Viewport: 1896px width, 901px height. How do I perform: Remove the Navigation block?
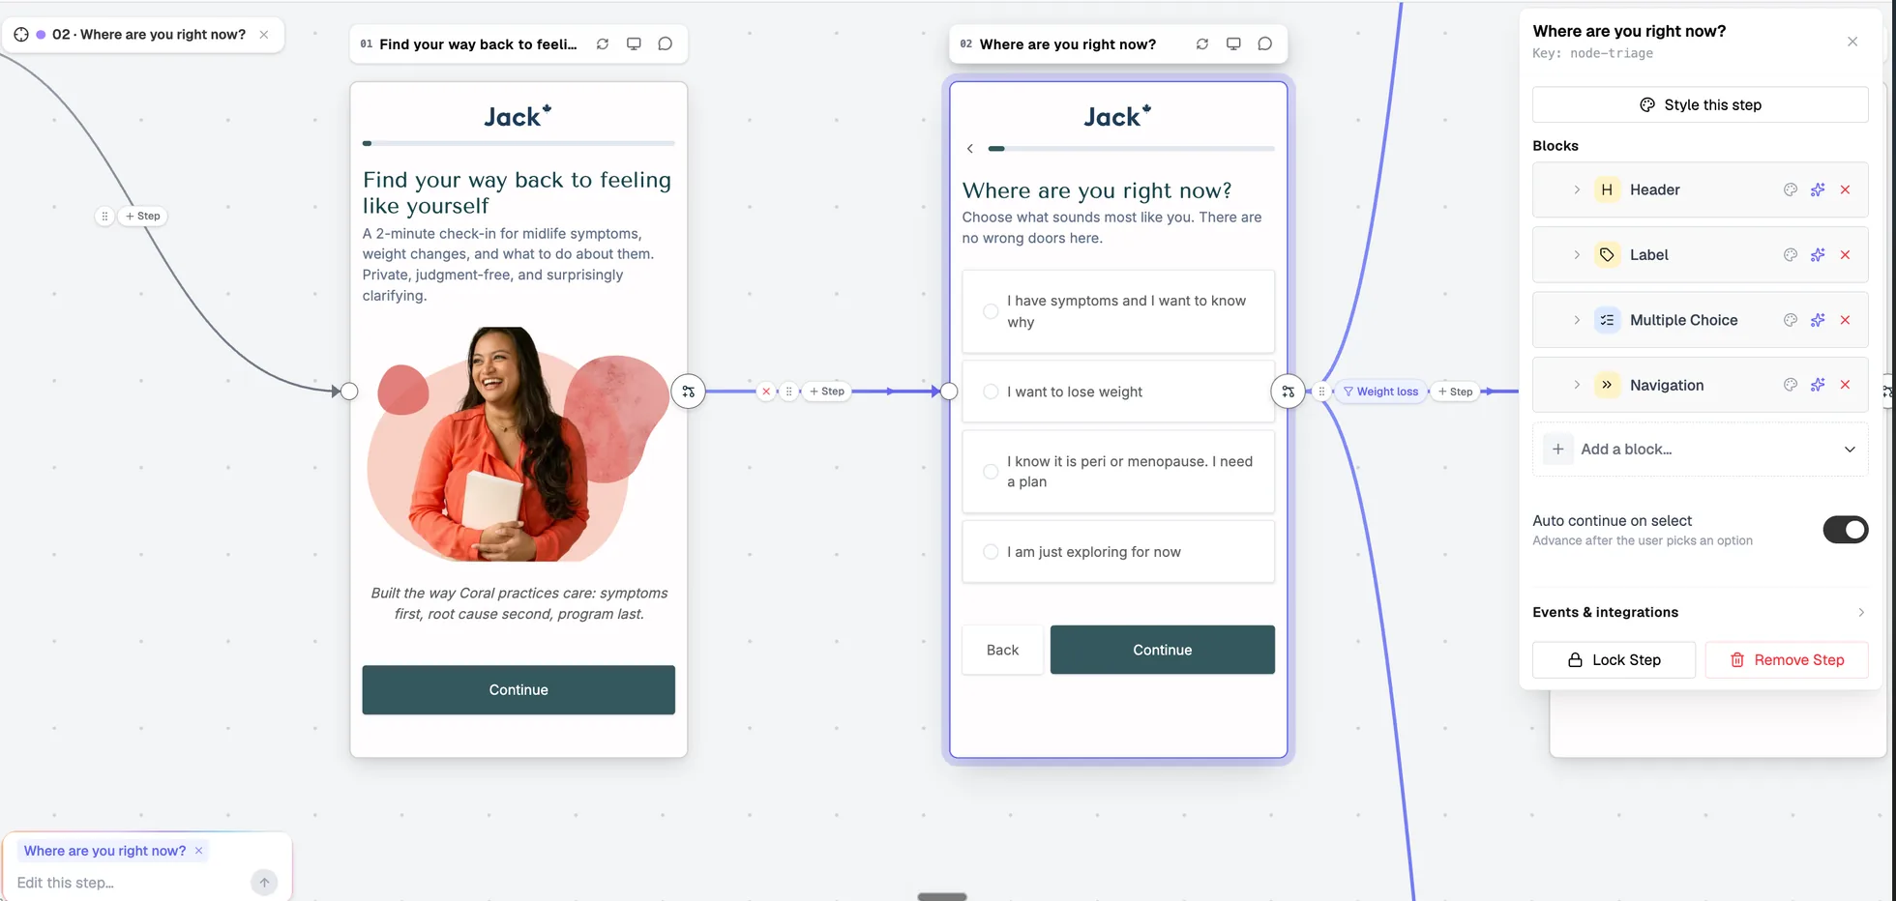1845,385
